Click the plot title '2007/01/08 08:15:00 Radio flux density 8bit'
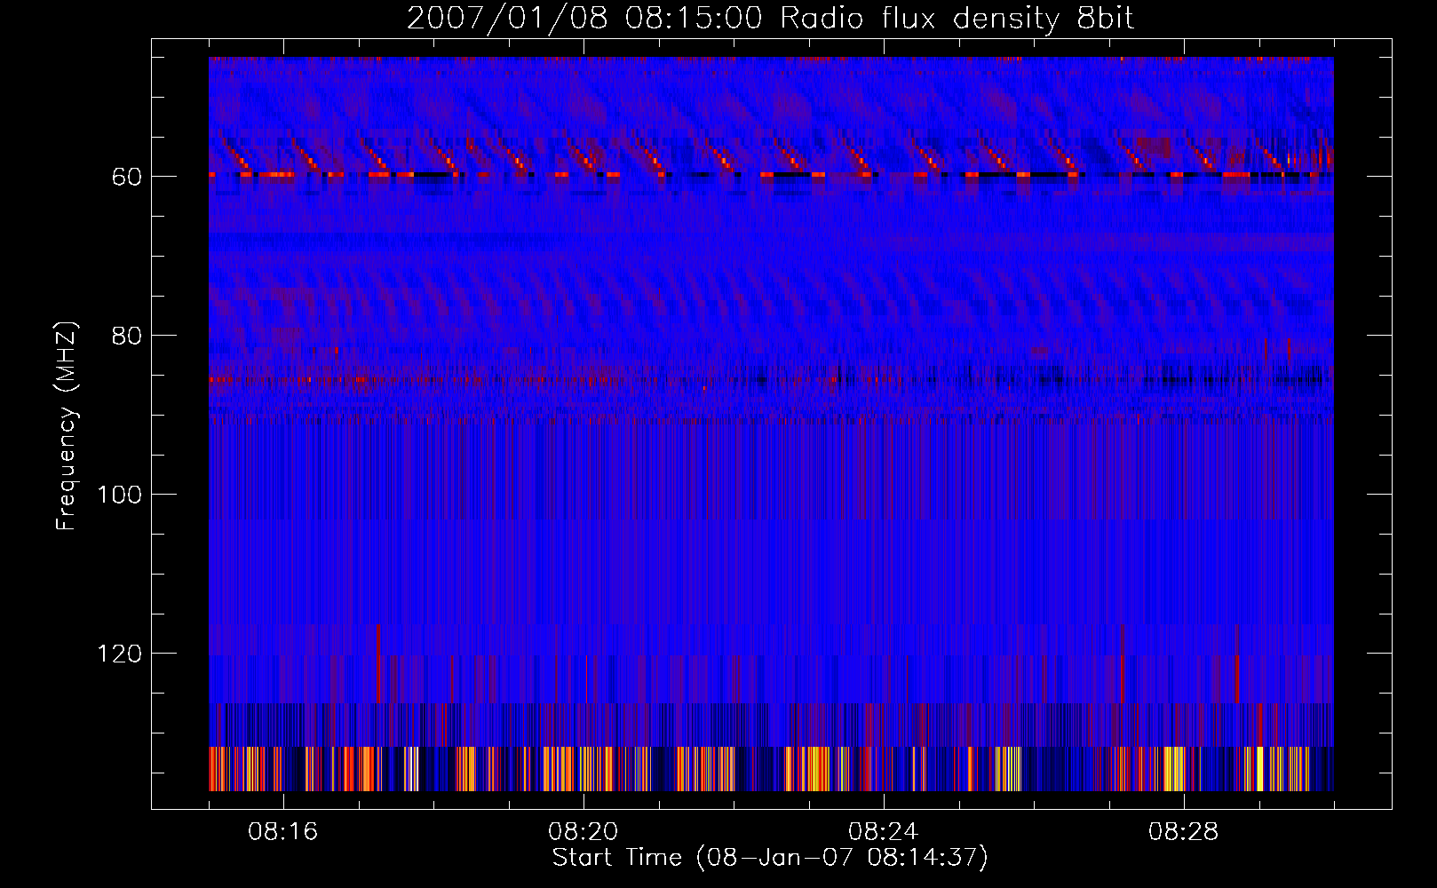 tap(770, 19)
